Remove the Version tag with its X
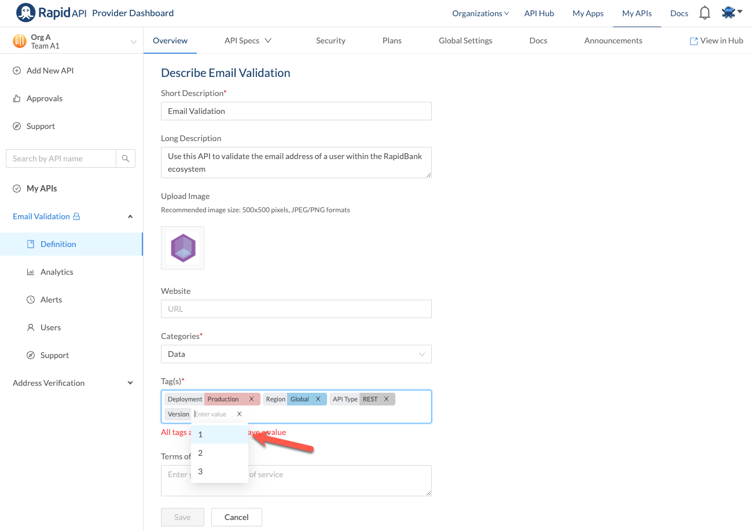The image size is (752, 531). click(239, 414)
